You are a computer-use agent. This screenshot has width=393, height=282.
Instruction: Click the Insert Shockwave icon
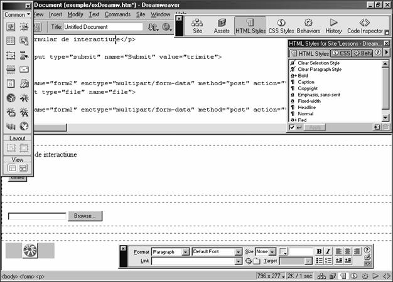11,127
